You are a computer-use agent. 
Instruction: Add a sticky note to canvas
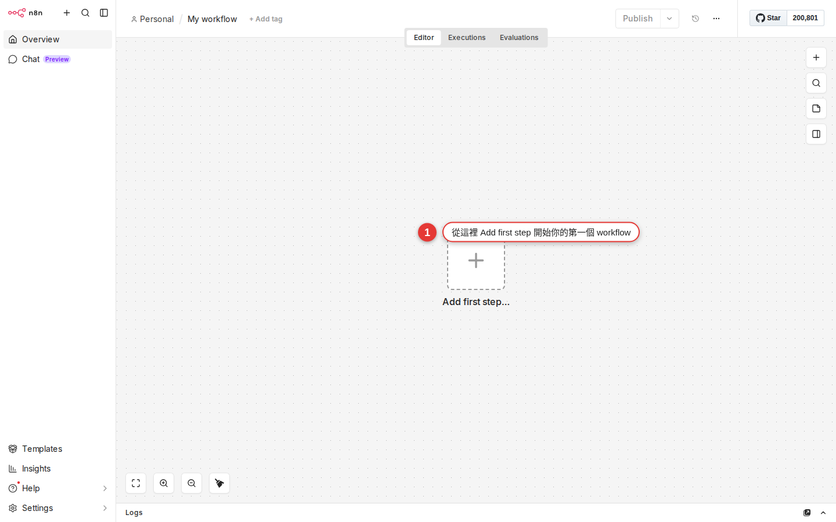tap(816, 108)
